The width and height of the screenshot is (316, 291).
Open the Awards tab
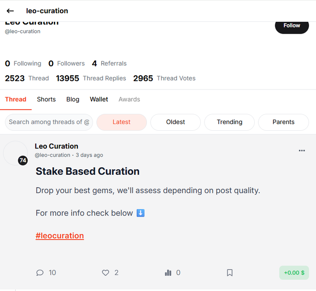pos(129,99)
